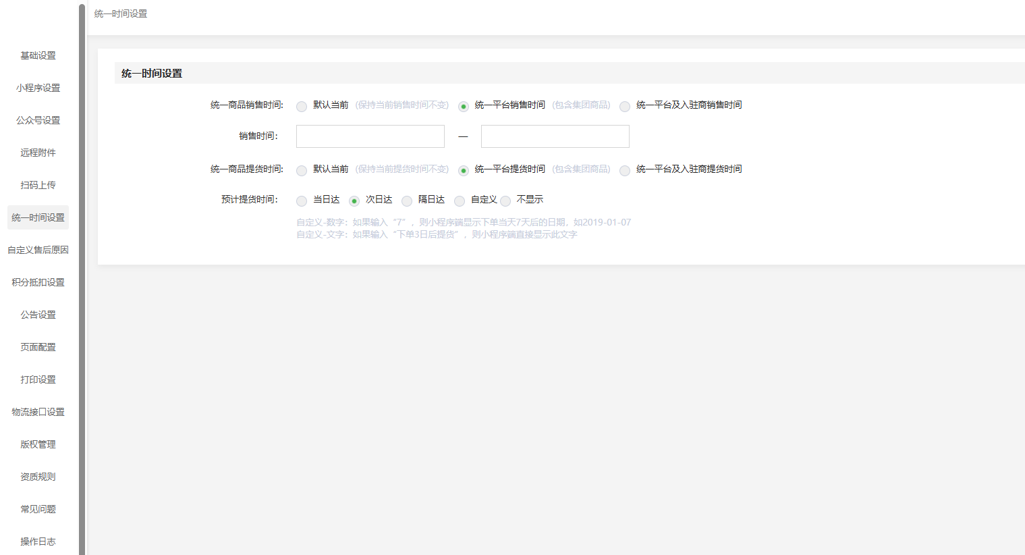The image size is (1025, 555).
Task: Go to 公众号设置 menu item
Action: 38,120
